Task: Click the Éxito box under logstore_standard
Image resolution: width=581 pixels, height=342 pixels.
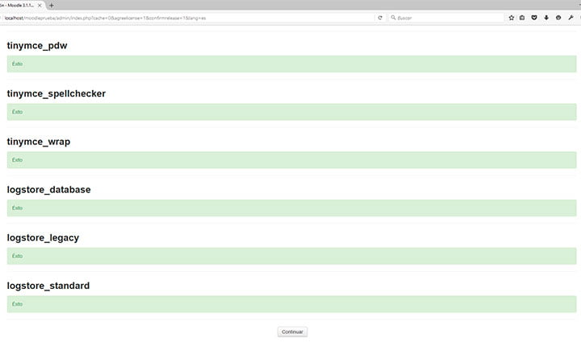Action: (x=290, y=304)
